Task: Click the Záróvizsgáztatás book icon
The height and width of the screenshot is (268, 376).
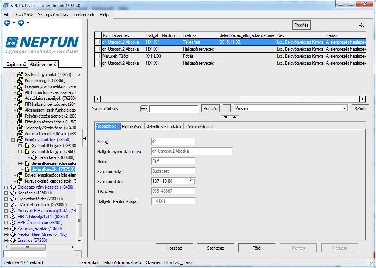Action: [x=13, y=228]
